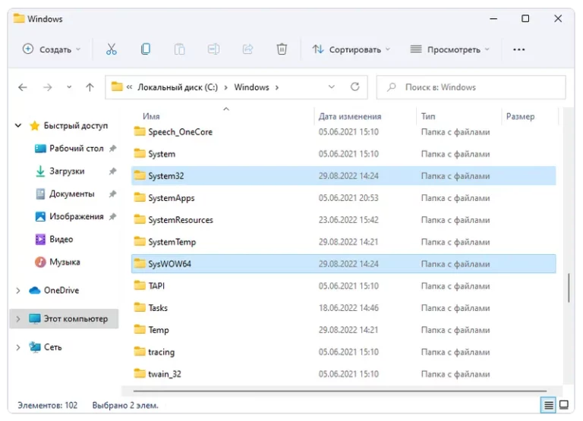Image resolution: width=583 pixels, height=421 pixels.
Task: Open the Просмотреть view dropdown
Action: pyautogui.click(x=449, y=49)
